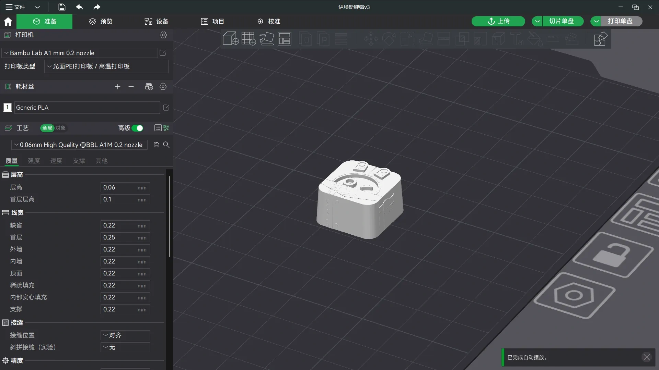Image resolution: width=659 pixels, height=370 pixels.
Task: Click the default line width field
Action: 125,225
